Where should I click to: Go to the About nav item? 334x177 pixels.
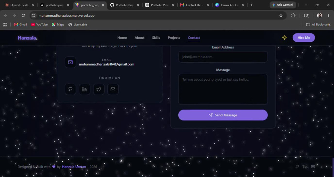(140, 37)
